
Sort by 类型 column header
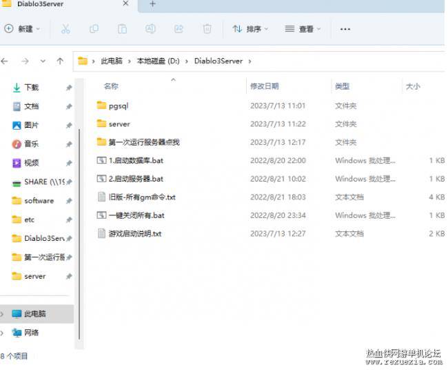(x=342, y=86)
